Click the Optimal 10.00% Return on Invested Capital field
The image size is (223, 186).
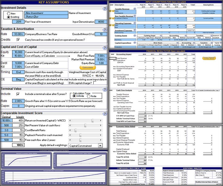pos(6,121)
